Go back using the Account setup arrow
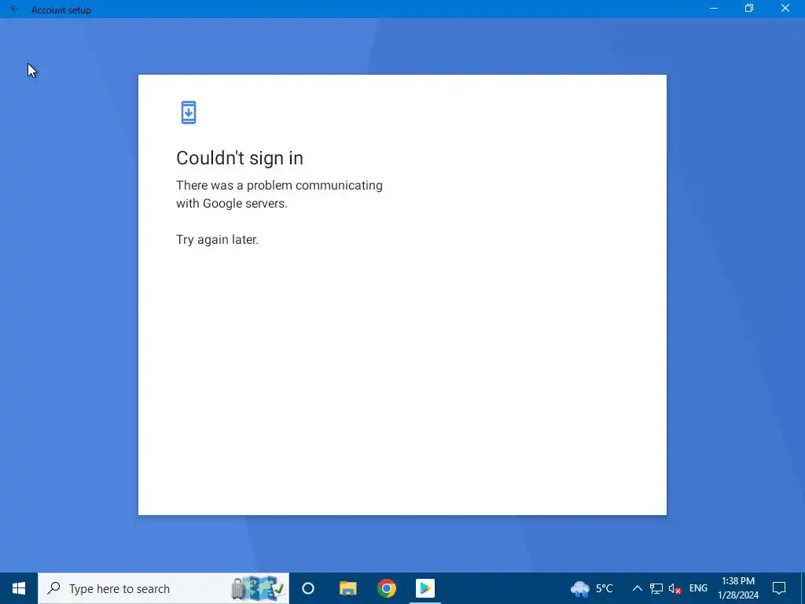The image size is (805, 604). [x=14, y=9]
